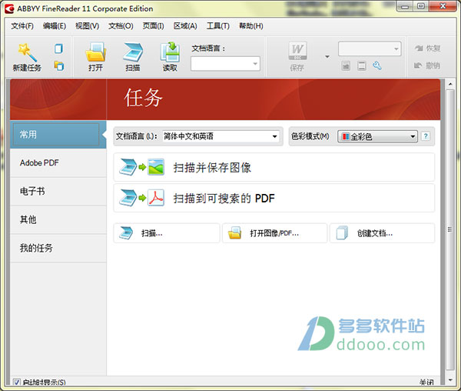Click PDF icon of 扫描到可搜索的 PDF
The width and height of the screenshot is (461, 391).
pyautogui.click(x=156, y=198)
